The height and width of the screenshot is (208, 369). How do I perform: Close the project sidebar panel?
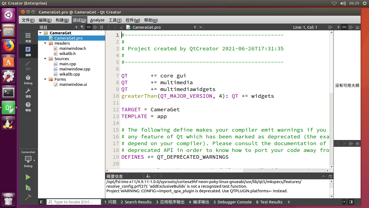point(101,27)
